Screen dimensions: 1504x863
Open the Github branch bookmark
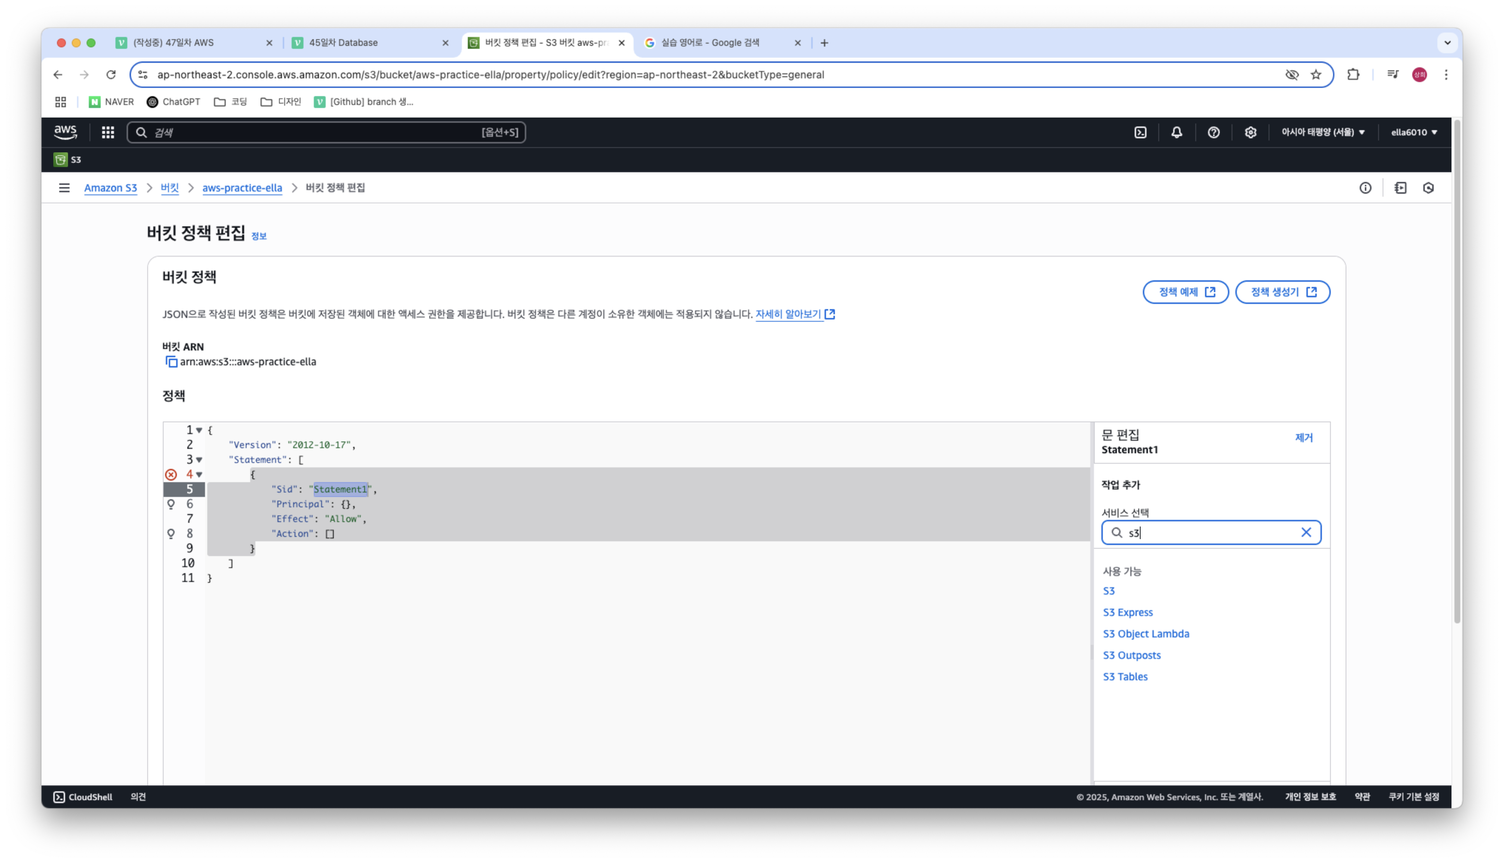(363, 102)
